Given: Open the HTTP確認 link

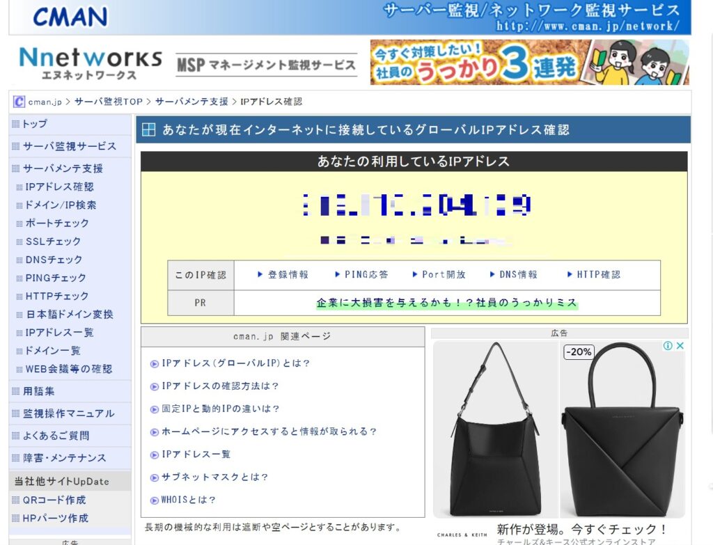Looking at the screenshot, I should tap(593, 275).
